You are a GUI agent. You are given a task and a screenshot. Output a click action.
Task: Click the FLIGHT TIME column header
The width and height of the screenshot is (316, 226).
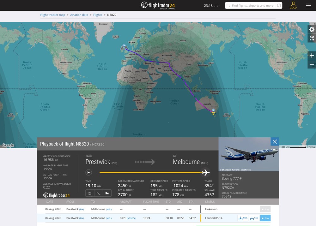tap(151, 202)
